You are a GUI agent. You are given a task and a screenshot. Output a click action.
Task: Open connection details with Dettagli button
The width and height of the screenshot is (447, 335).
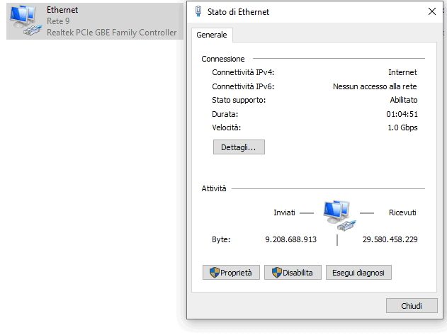(239, 147)
